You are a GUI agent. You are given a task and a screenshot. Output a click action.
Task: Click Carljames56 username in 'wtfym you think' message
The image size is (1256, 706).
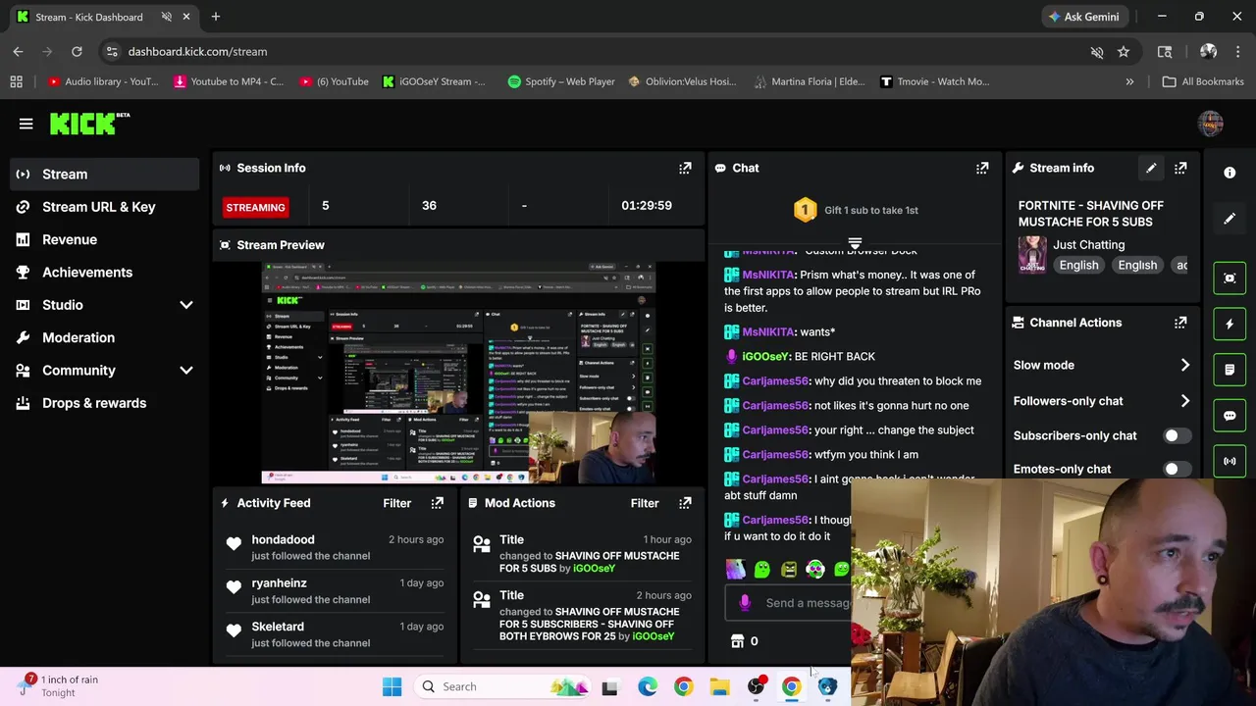pos(775,455)
